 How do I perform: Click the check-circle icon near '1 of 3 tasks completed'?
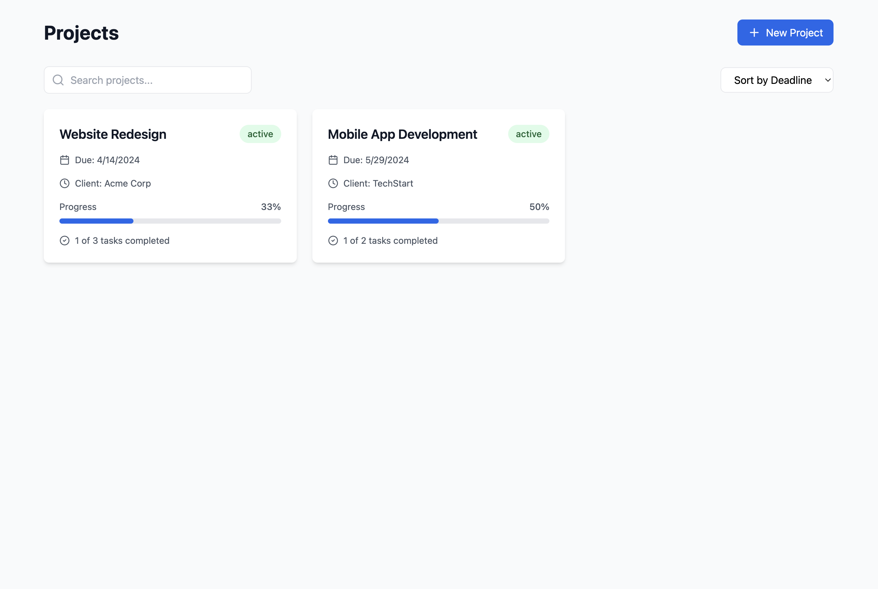click(65, 241)
